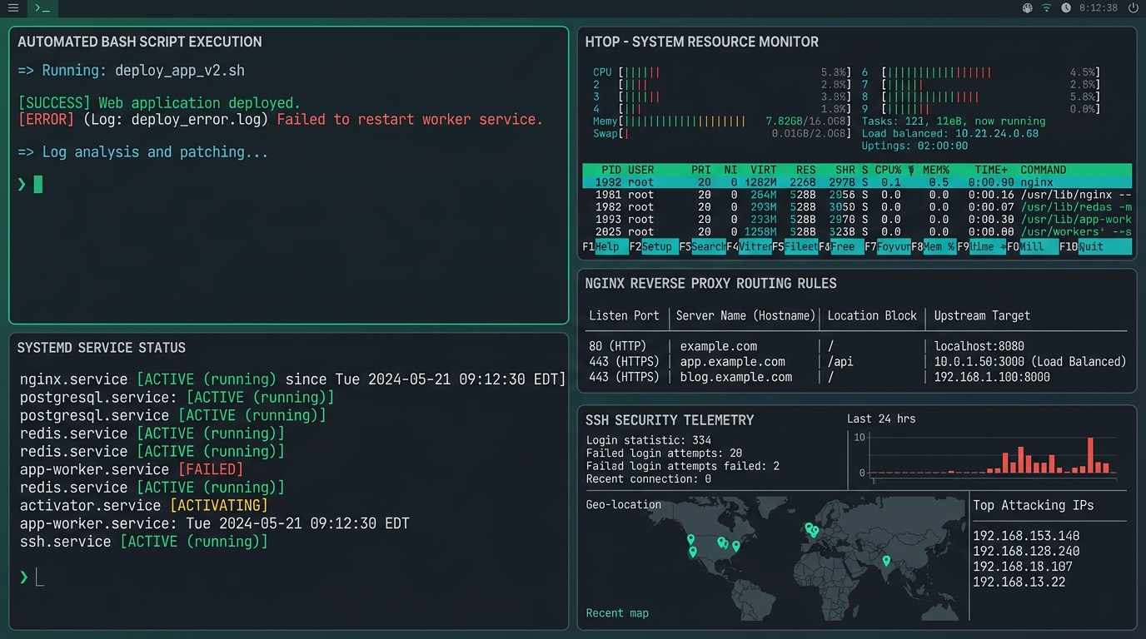Open the Recent map link
Viewport: 1146px width, 639px height.
617,613
